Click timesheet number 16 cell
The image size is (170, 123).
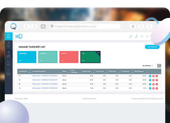19,88
